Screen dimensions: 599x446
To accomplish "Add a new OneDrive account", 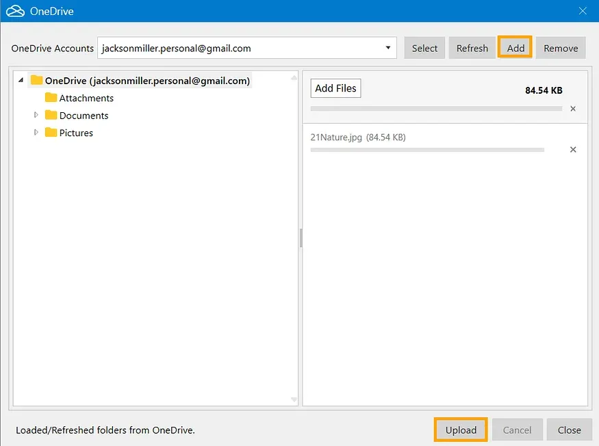I will [x=515, y=48].
